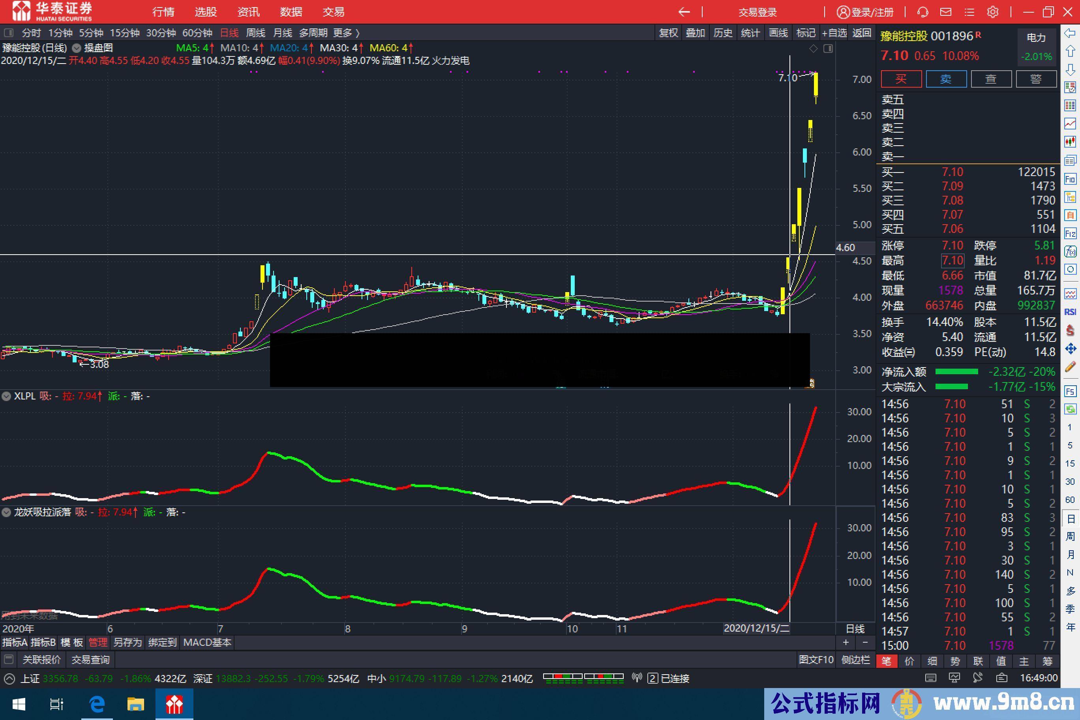Toggle 叠加 overlay mode in the toolbar
Image resolution: width=1080 pixels, height=720 pixels.
click(695, 33)
